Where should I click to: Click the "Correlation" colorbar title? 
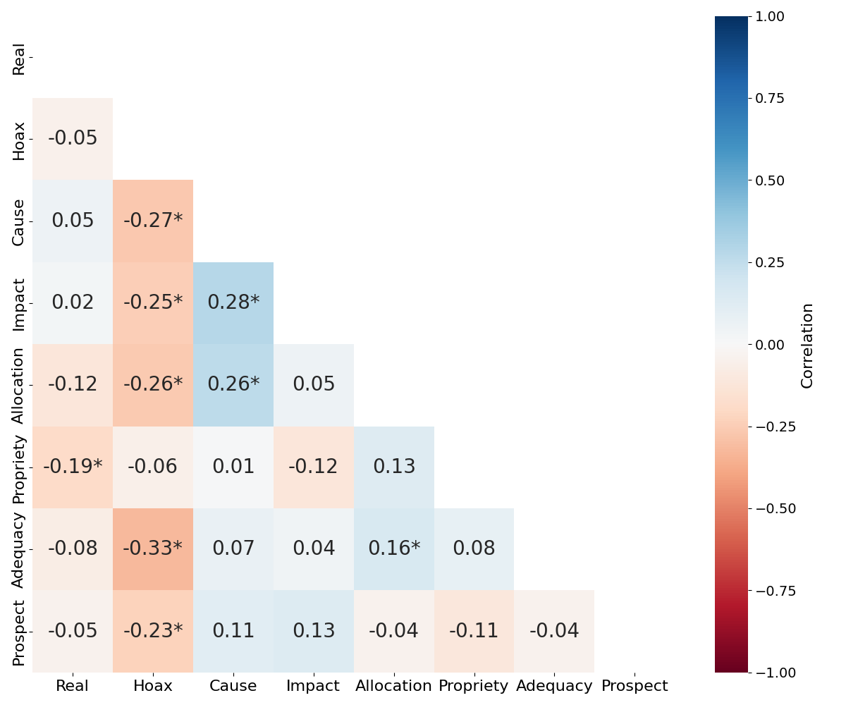808,345
